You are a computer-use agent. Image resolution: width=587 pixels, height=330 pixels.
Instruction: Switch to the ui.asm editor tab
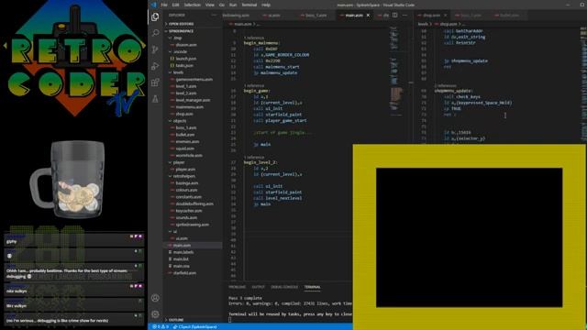coord(273,16)
